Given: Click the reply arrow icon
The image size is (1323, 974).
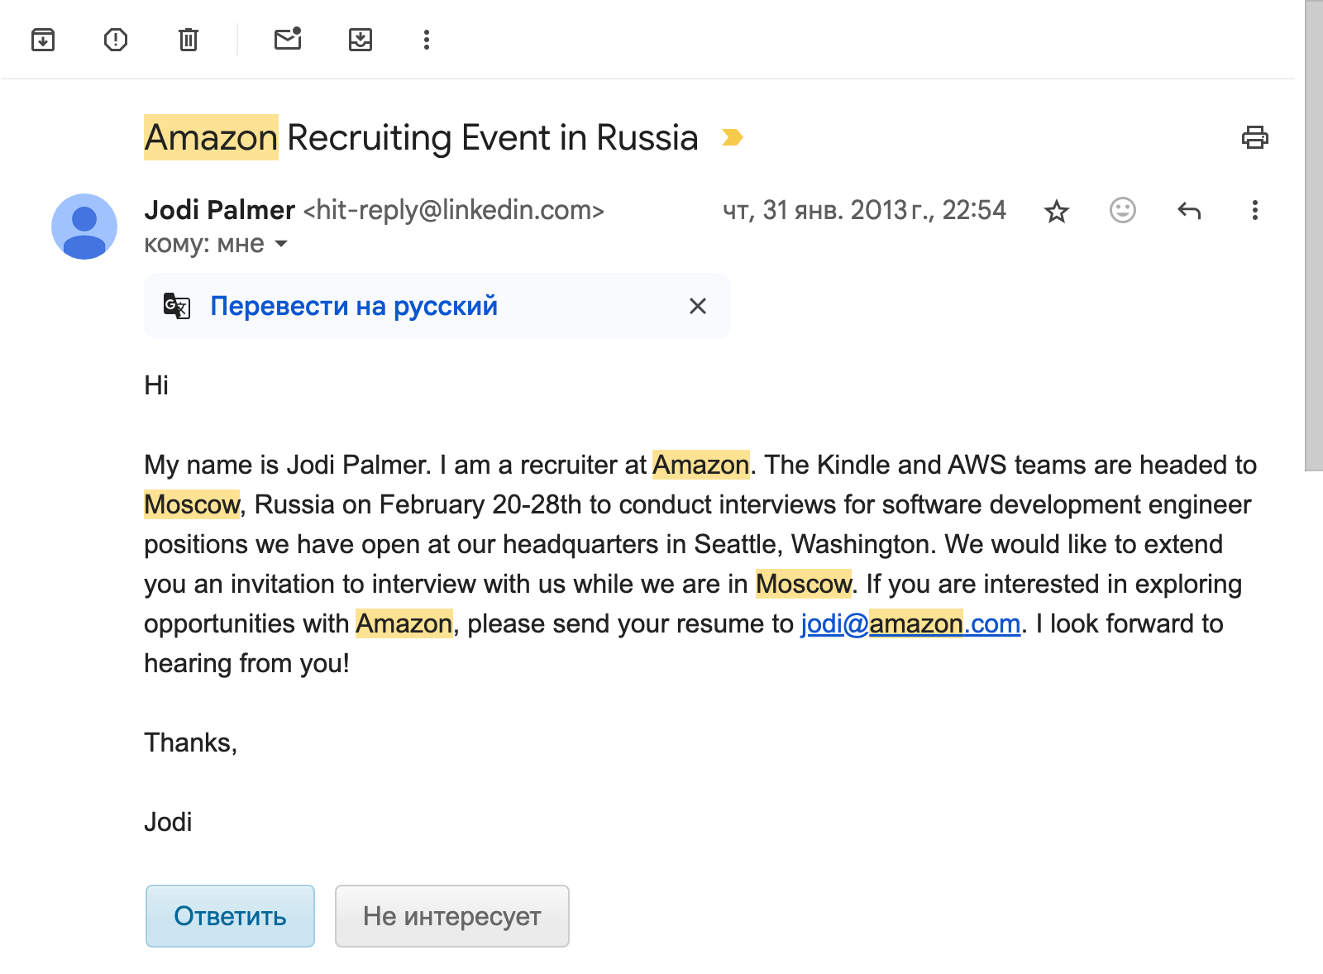Looking at the screenshot, I should click(x=1188, y=211).
